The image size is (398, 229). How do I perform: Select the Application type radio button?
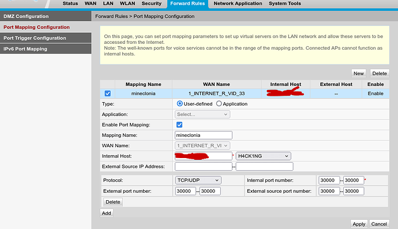(x=219, y=104)
